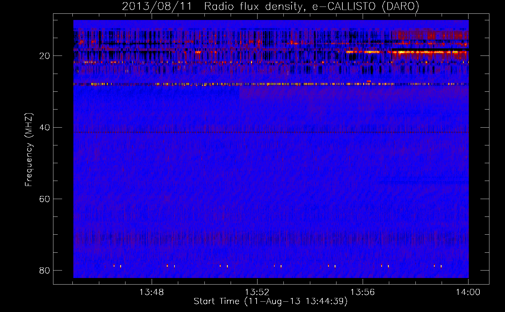Click the 40 frequency tick label
Viewport: 505px width, 312px height.
pos(45,127)
